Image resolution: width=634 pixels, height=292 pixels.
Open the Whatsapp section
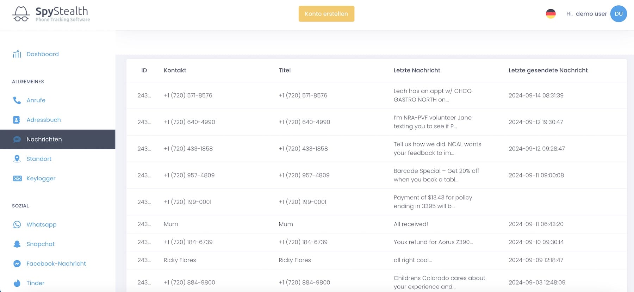(x=41, y=224)
